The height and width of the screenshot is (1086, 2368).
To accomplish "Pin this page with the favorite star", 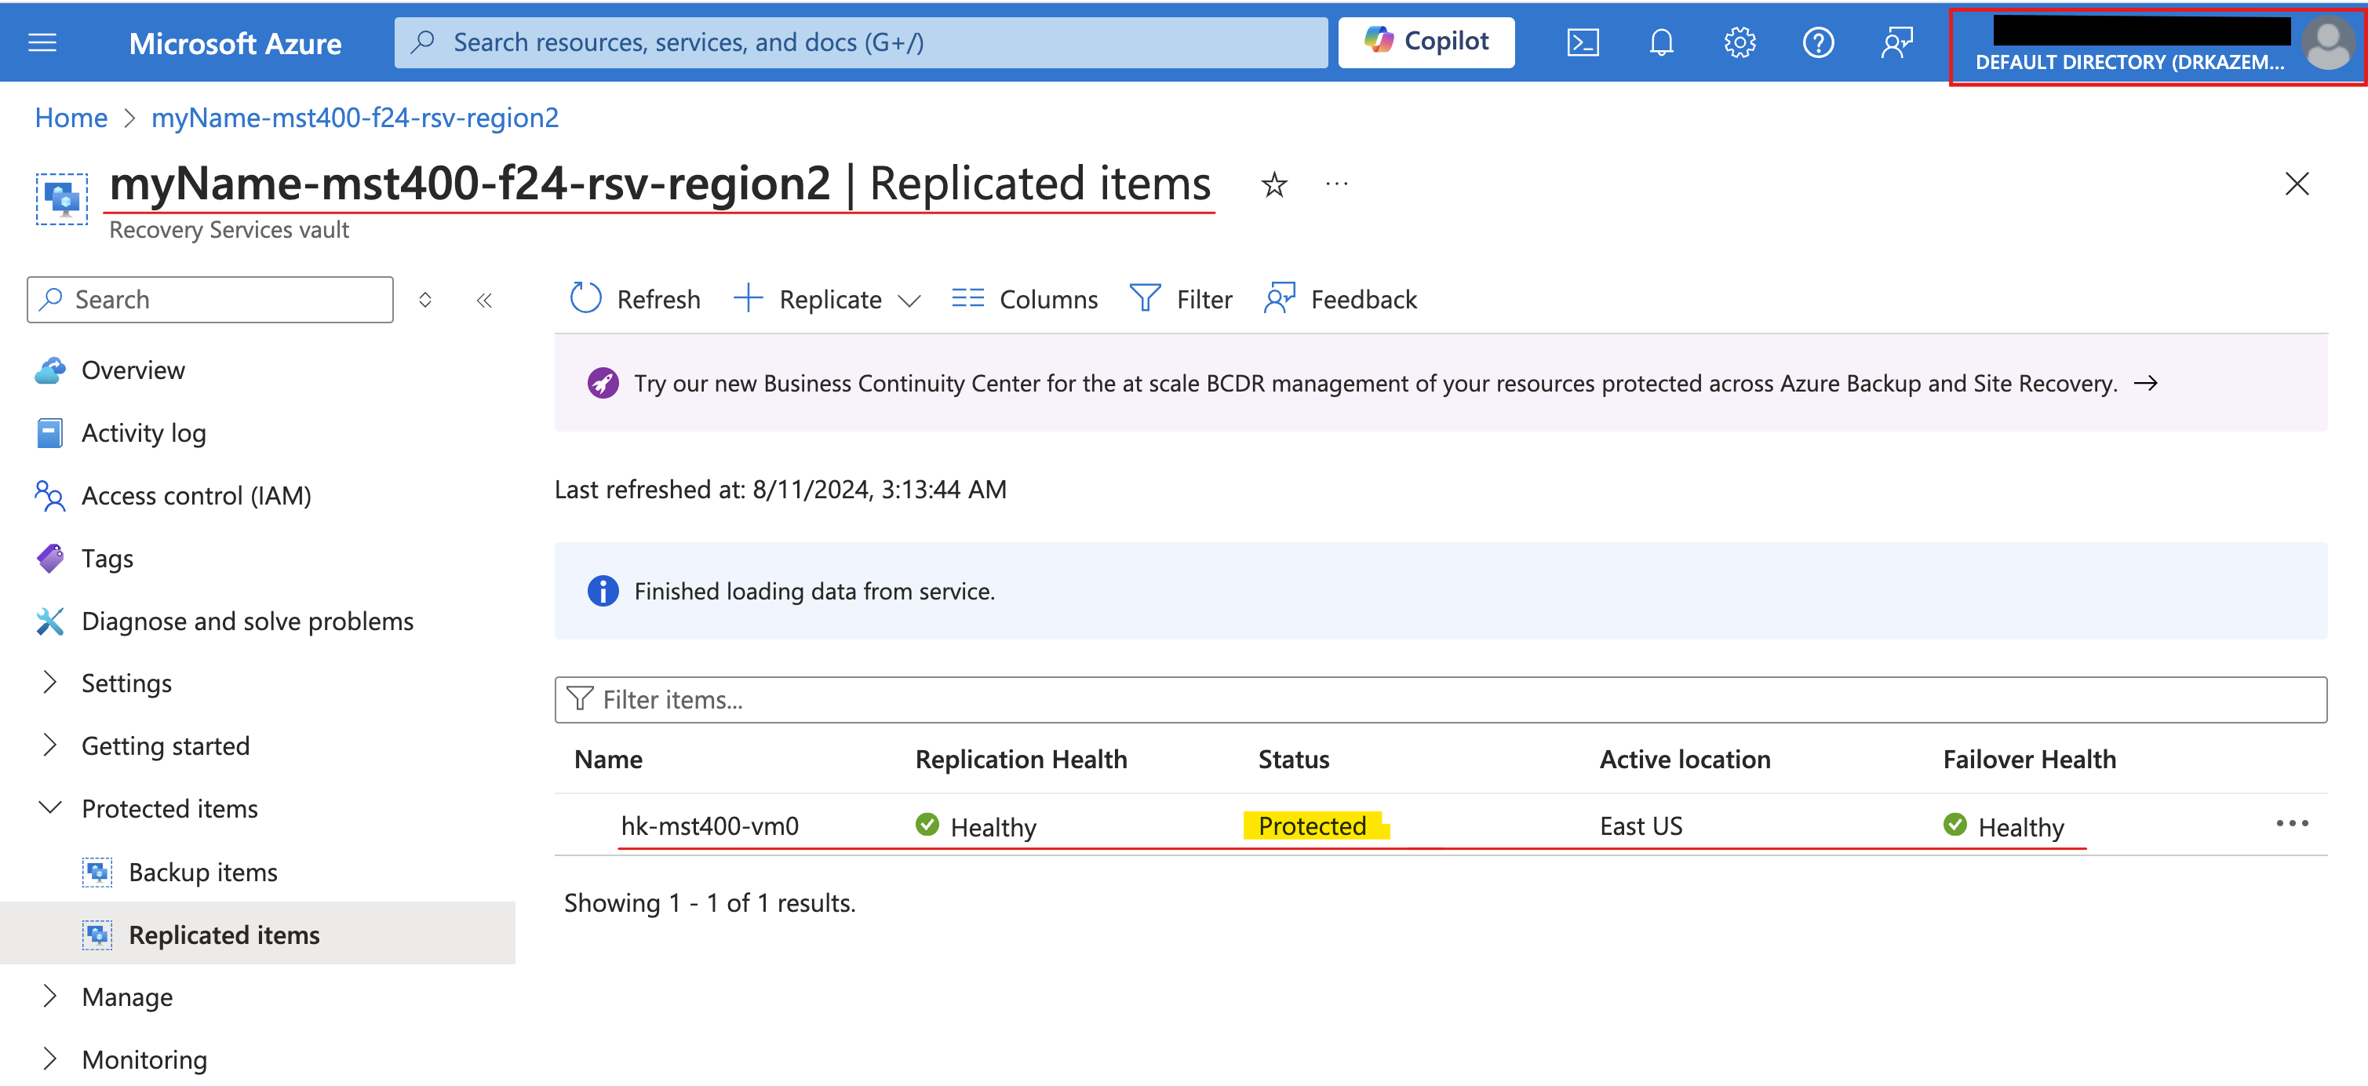I will click(x=1273, y=185).
